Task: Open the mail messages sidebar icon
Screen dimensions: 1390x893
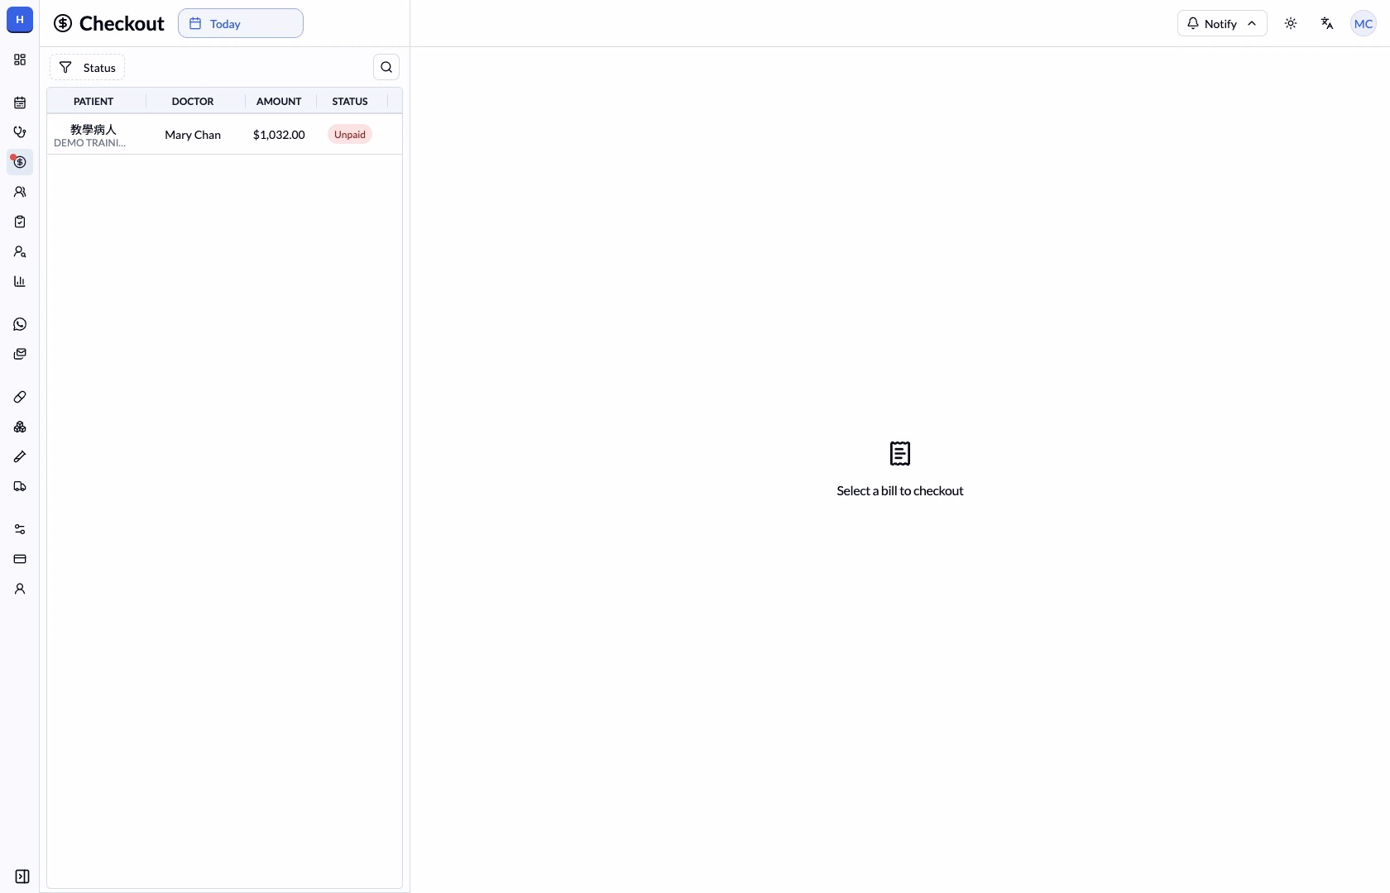Action: (x=20, y=354)
